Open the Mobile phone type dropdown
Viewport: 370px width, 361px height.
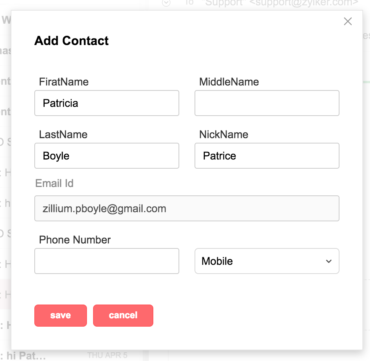tap(267, 261)
